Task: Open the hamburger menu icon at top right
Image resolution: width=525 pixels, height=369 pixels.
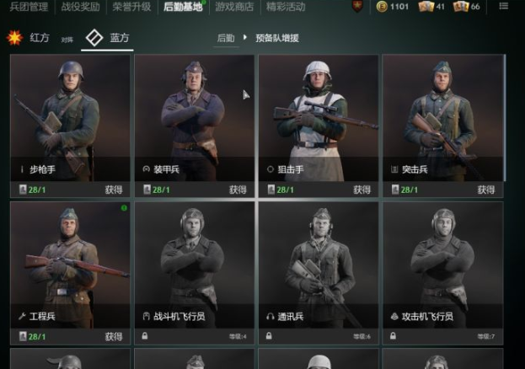Action: click(x=504, y=6)
